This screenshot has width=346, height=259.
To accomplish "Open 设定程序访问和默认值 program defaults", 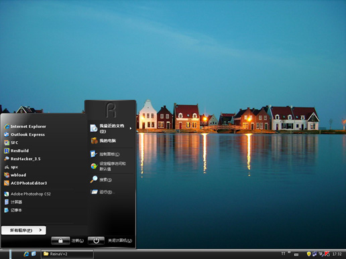I will [x=108, y=166].
